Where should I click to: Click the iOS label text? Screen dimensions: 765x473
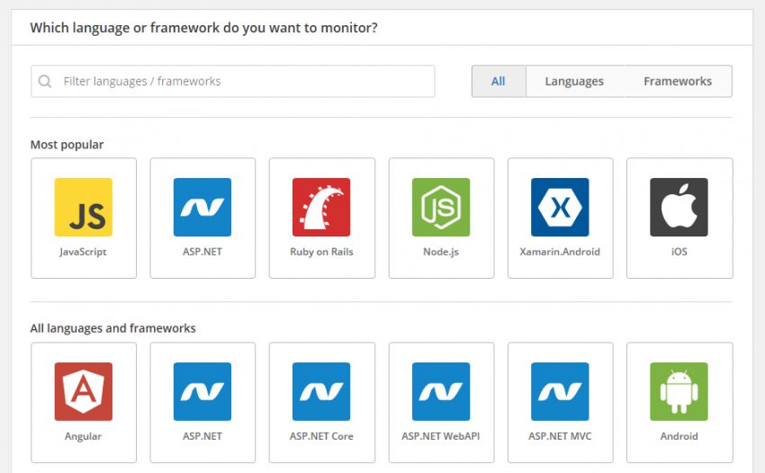(679, 252)
